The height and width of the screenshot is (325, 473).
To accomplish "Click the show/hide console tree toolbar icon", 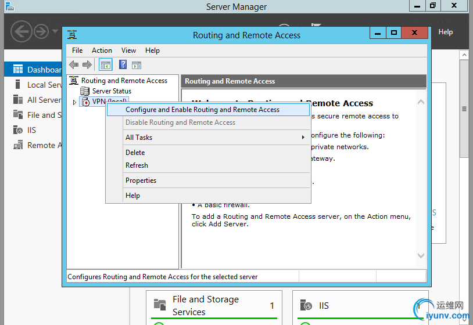I will pyautogui.click(x=105, y=64).
